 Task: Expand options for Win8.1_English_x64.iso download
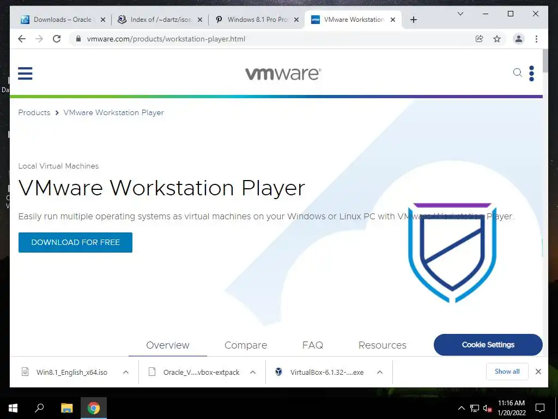click(x=126, y=372)
